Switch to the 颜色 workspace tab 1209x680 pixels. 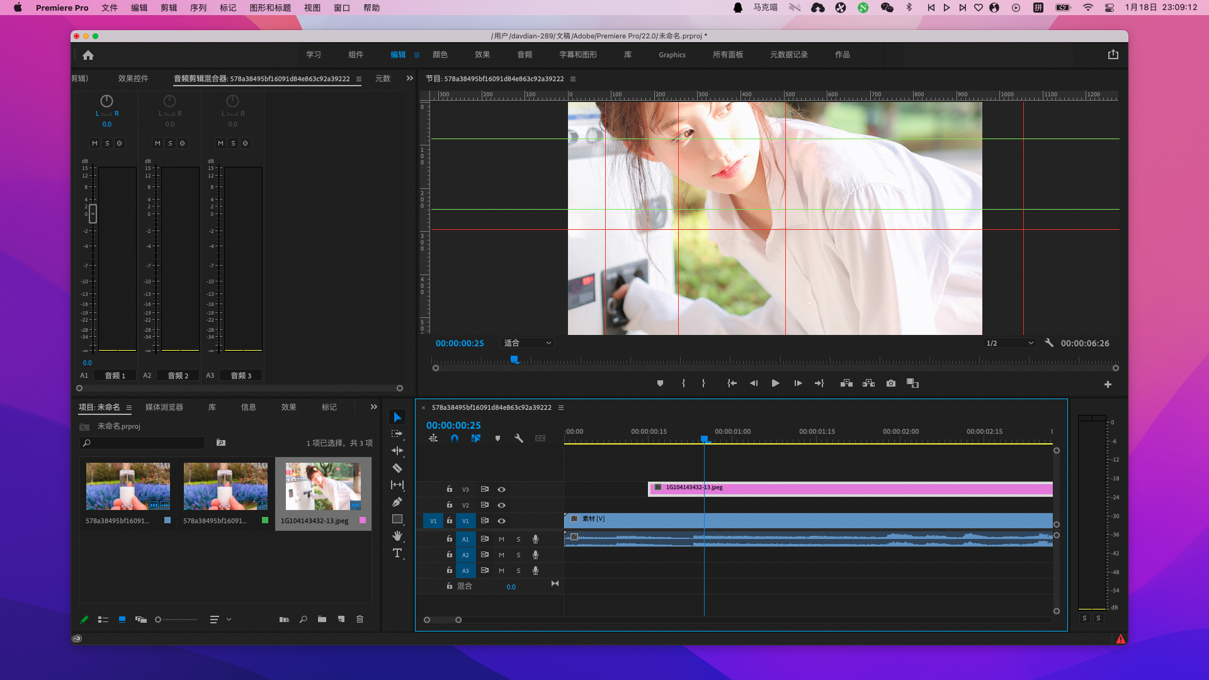point(440,55)
